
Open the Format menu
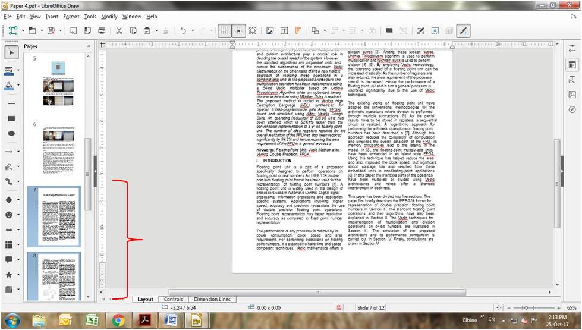pyautogui.click(x=71, y=17)
